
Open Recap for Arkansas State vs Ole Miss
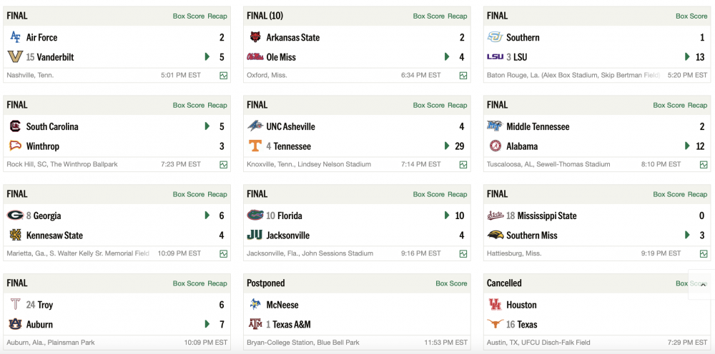point(458,16)
